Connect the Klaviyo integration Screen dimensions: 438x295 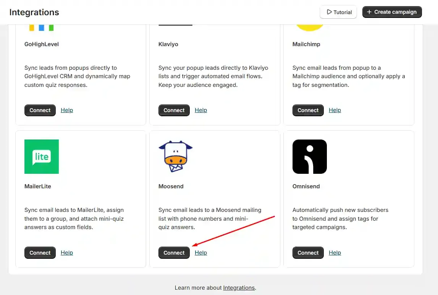coord(174,110)
